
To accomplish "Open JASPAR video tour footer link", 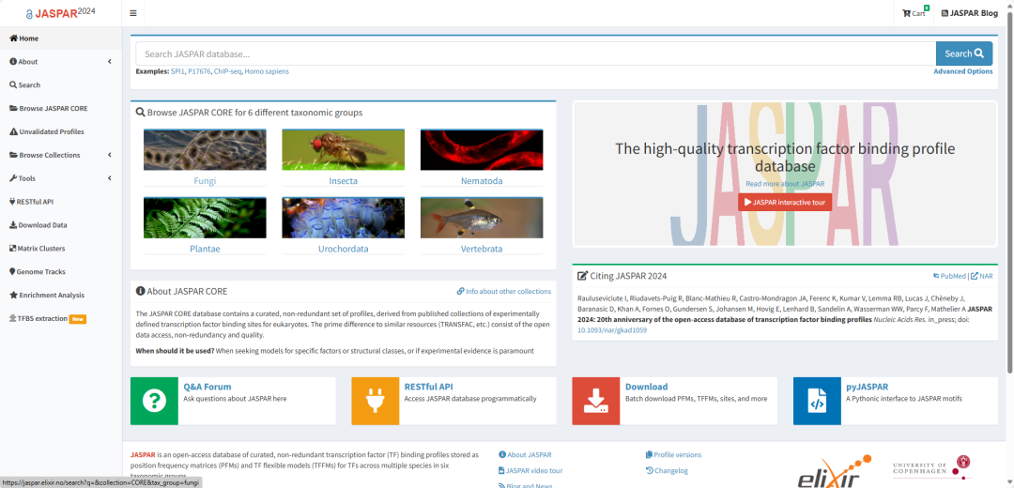I will (x=530, y=470).
